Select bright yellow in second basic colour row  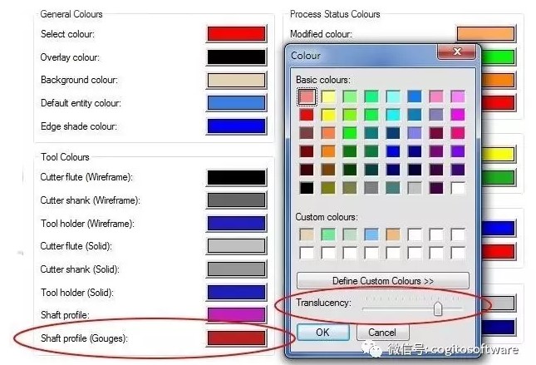328,115
